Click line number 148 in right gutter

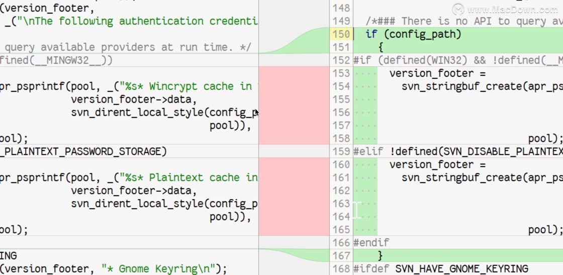point(341,8)
